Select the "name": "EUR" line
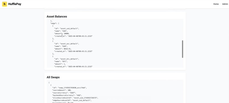Viewport: 229px width, 103px height. [61, 46]
